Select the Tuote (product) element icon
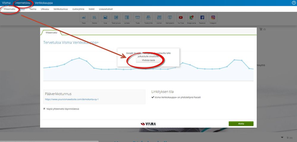 pos(138,17)
